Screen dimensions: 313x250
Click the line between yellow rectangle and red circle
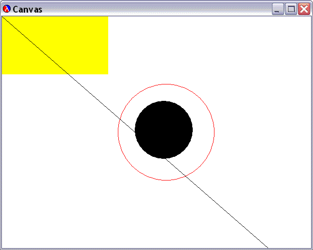[97, 99]
